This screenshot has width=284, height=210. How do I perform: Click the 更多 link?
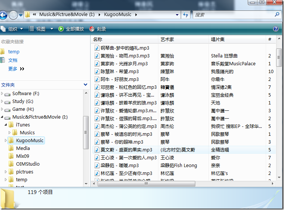pyautogui.click(x=13, y=69)
